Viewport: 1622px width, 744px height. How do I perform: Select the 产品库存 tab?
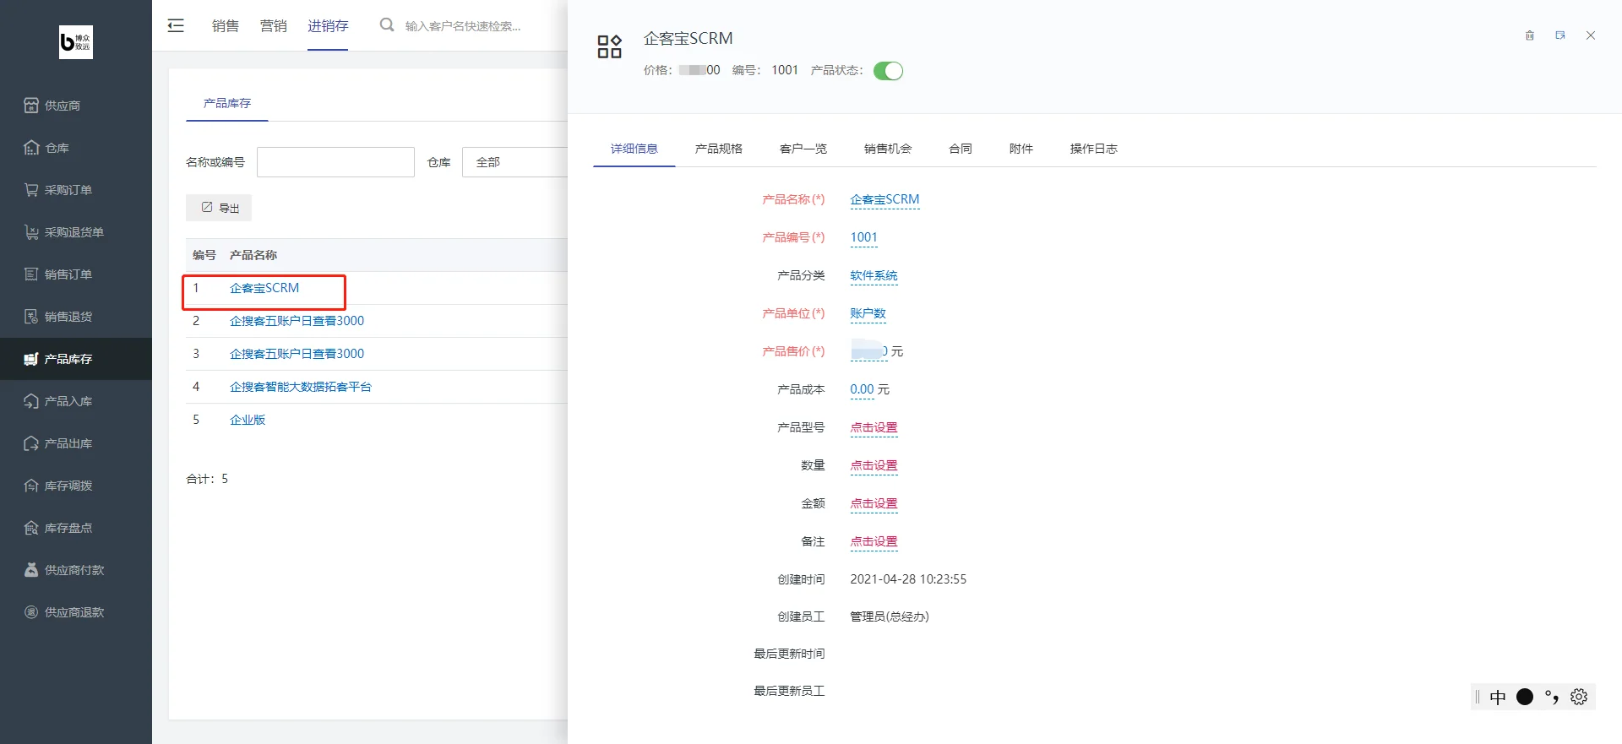[x=227, y=103]
